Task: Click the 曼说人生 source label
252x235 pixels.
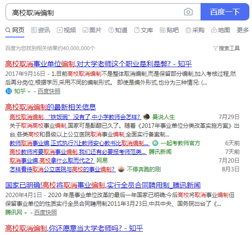Action: (163, 117)
